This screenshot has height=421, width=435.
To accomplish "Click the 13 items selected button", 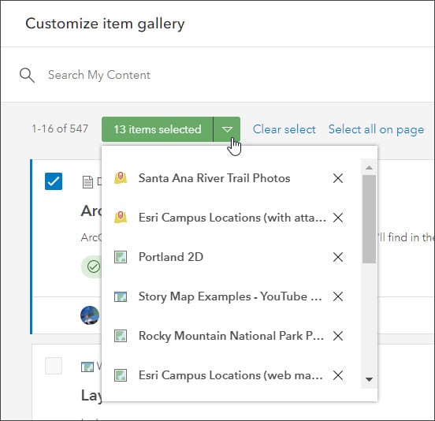I will [158, 129].
